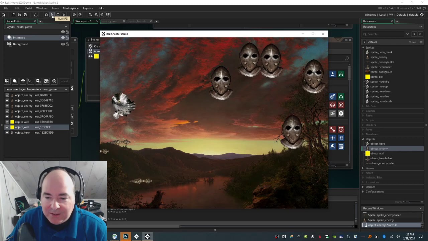The image size is (428, 241).
Task: Select sprite_box in the Sprites tree
Action: 377,77
